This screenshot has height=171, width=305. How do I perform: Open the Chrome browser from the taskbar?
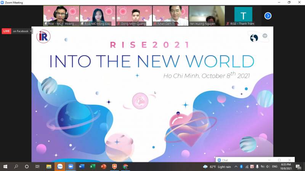click(125, 166)
